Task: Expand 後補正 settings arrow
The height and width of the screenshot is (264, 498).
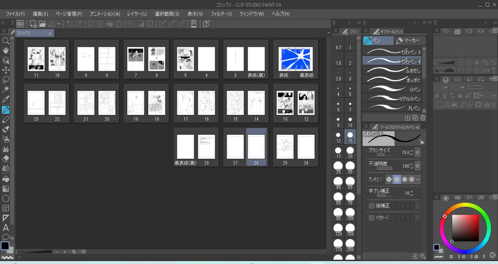Action: (417, 206)
